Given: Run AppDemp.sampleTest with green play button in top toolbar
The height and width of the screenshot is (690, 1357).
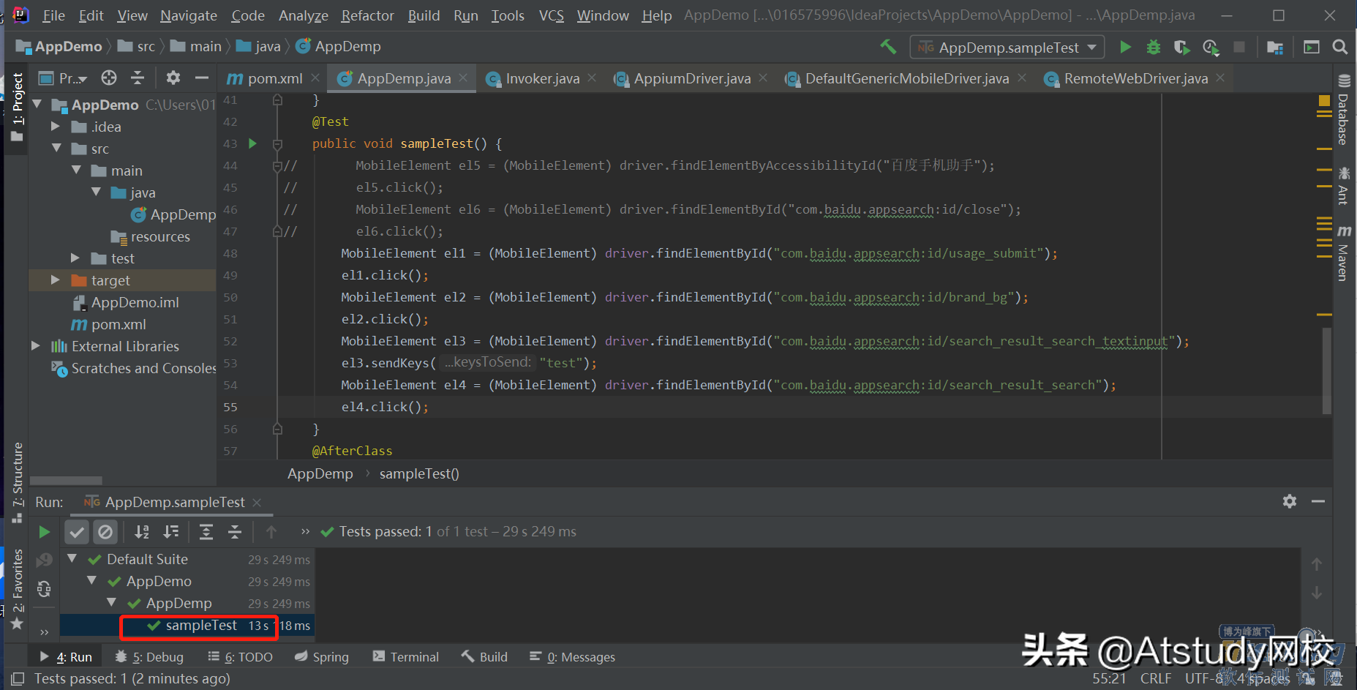Looking at the screenshot, I should click(1125, 47).
